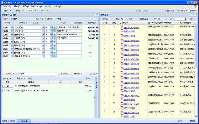The width and height of the screenshot is (199, 124).
Task: Click the S1 set button
Action: click(8, 91)
